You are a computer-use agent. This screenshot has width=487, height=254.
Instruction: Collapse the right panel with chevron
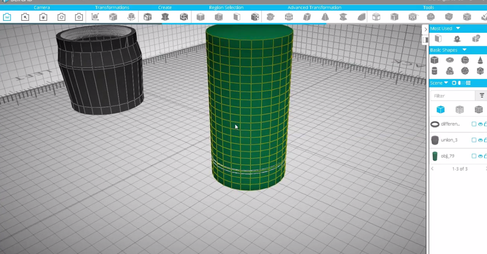click(x=426, y=29)
